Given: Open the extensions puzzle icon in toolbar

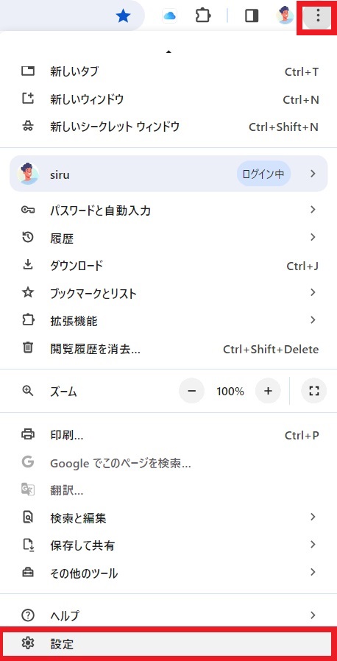Looking at the screenshot, I should click(203, 16).
